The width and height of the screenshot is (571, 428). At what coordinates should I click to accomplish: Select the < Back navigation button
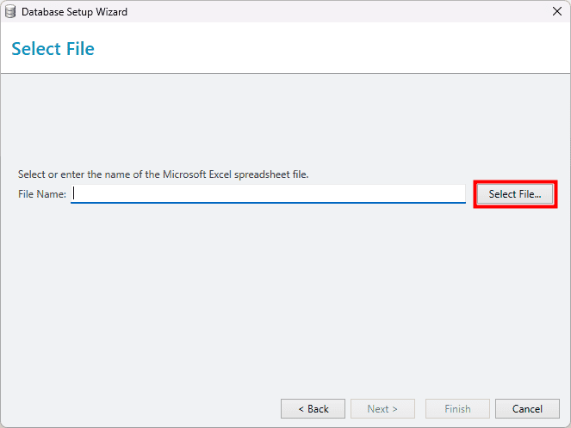pyautogui.click(x=313, y=409)
